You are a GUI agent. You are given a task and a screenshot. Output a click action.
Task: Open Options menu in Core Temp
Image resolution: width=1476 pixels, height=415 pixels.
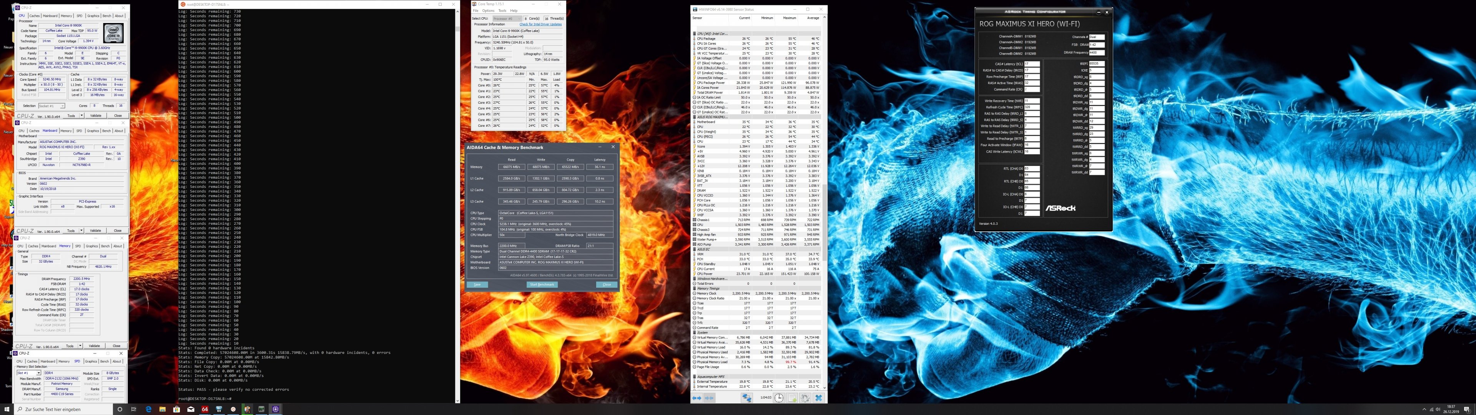point(488,10)
